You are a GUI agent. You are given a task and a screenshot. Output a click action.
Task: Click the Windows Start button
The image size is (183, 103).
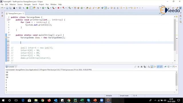tap(3, 100)
